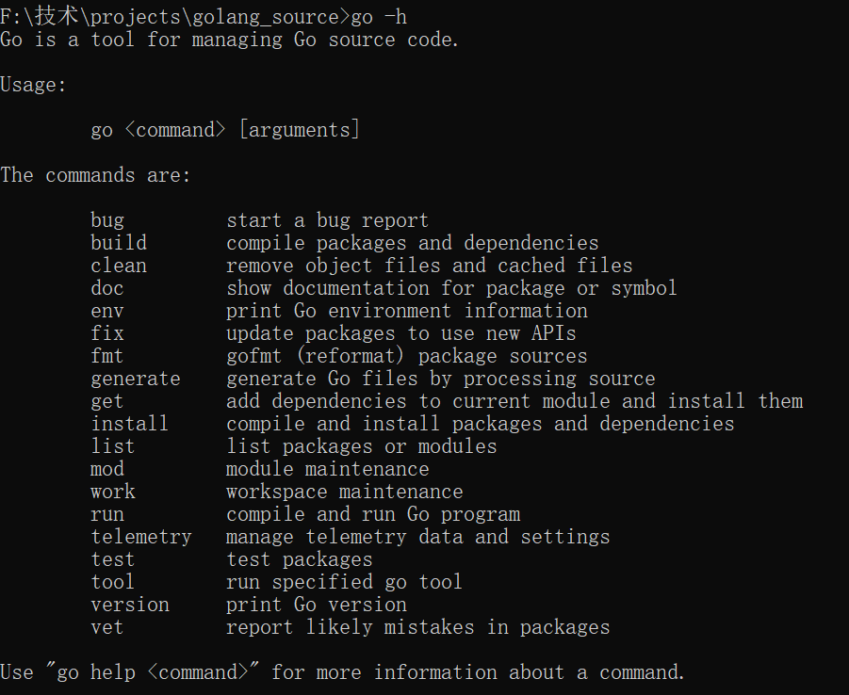
Task: Click the 'vet' command entry
Action: coord(107,627)
